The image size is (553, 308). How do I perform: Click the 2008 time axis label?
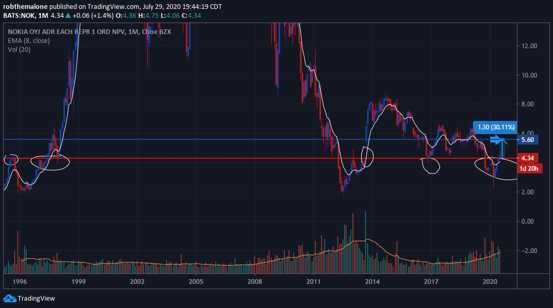pyautogui.click(x=255, y=281)
